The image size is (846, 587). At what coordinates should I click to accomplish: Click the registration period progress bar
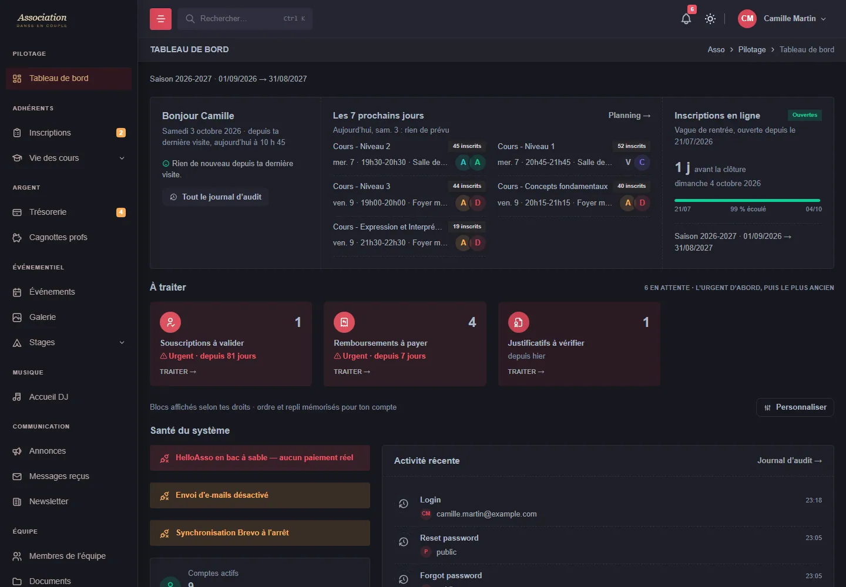pyautogui.click(x=748, y=200)
